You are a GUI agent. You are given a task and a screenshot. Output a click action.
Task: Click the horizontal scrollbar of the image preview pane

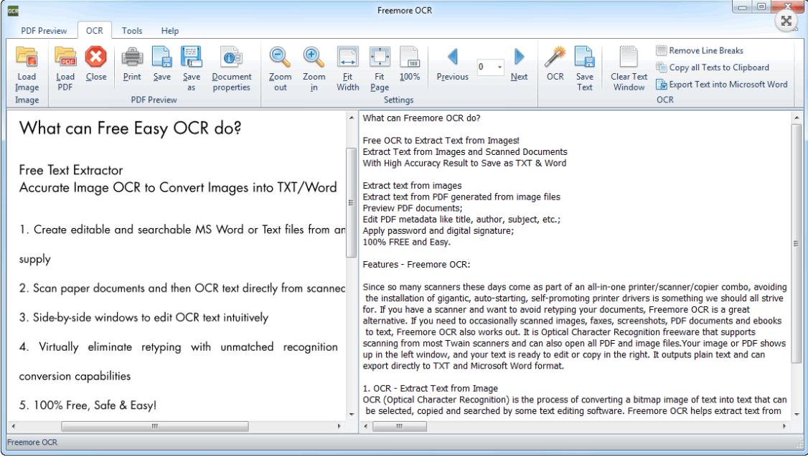154,426
